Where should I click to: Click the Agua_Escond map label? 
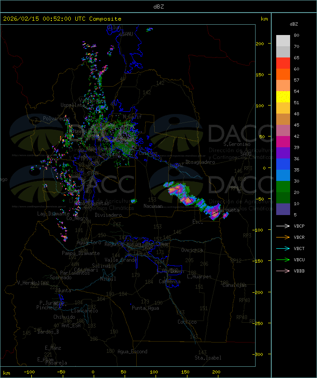132,352
